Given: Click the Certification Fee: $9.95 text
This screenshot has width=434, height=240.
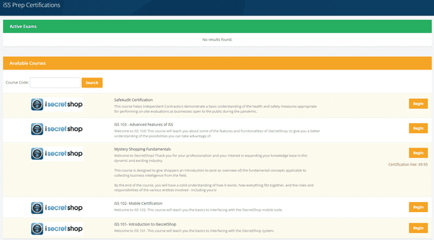Looking at the screenshot, I should [x=408, y=164].
